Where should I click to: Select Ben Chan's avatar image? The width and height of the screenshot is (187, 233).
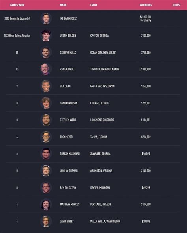[46, 86]
